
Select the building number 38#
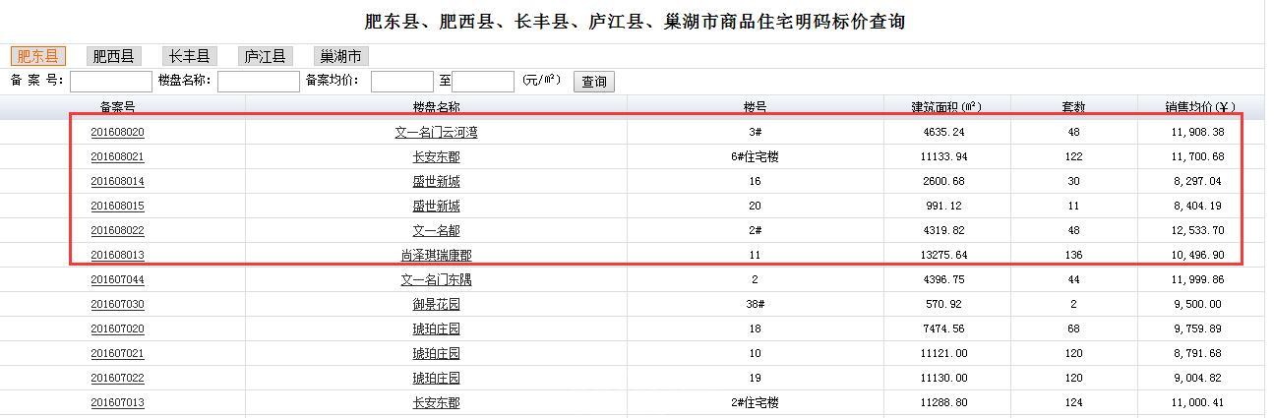(x=755, y=305)
